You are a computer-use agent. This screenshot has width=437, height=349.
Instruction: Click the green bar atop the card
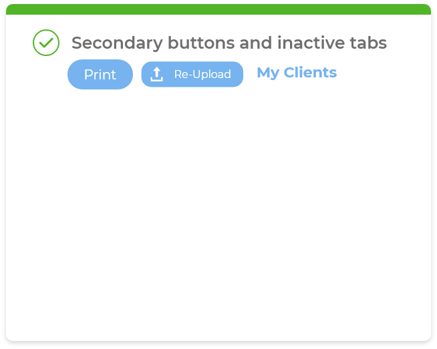[x=218, y=9]
